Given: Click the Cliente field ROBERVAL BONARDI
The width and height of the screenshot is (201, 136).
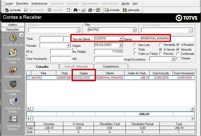Looking at the screenshot, I should [x=167, y=38].
